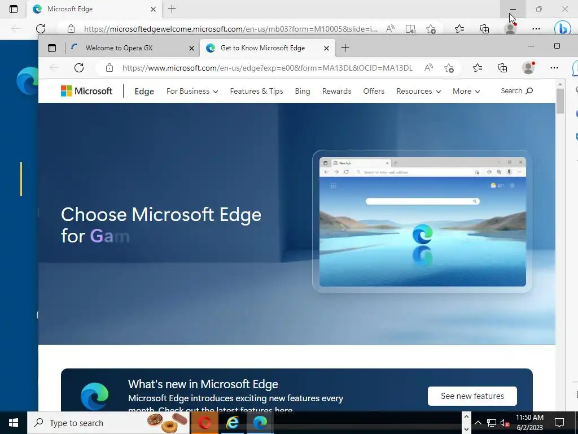This screenshot has width=578, height=434.
Task: Open a new tab in the front Edge window
Action: tap(345, 48)
